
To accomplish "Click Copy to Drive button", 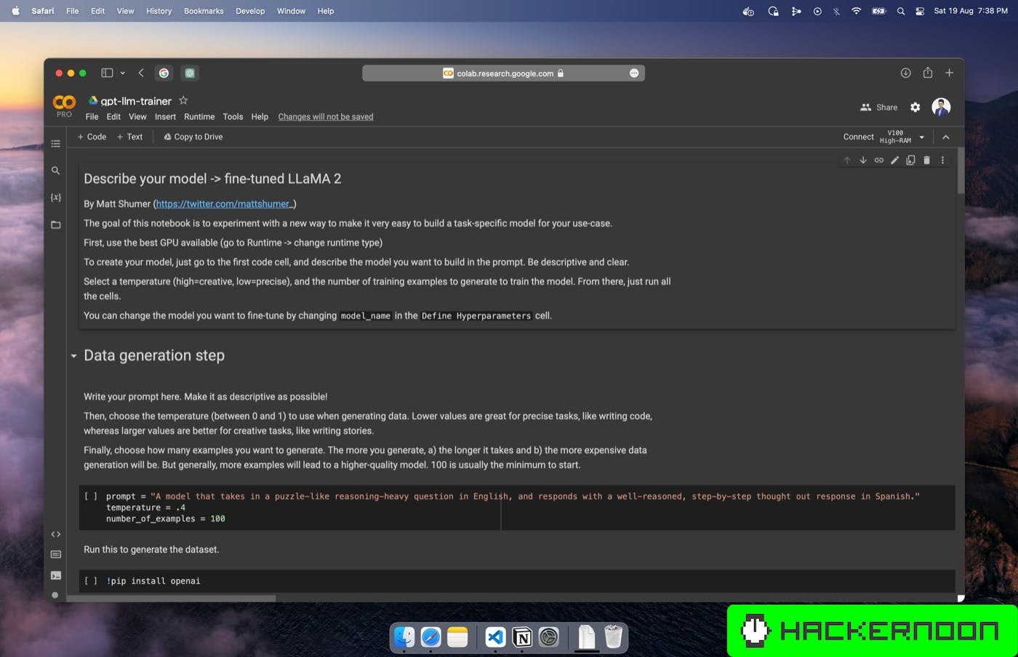I will tap(193, 137).
